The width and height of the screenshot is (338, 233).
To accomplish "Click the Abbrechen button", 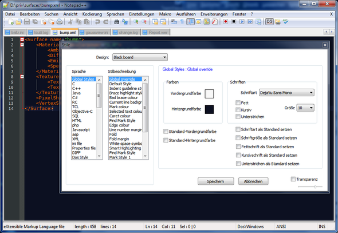I will click(253, 181).
